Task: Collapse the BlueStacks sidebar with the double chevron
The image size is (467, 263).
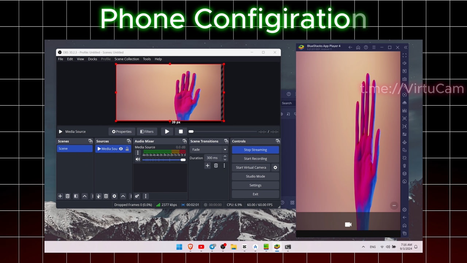Action: pyautogui.click(x=405, y=47)
